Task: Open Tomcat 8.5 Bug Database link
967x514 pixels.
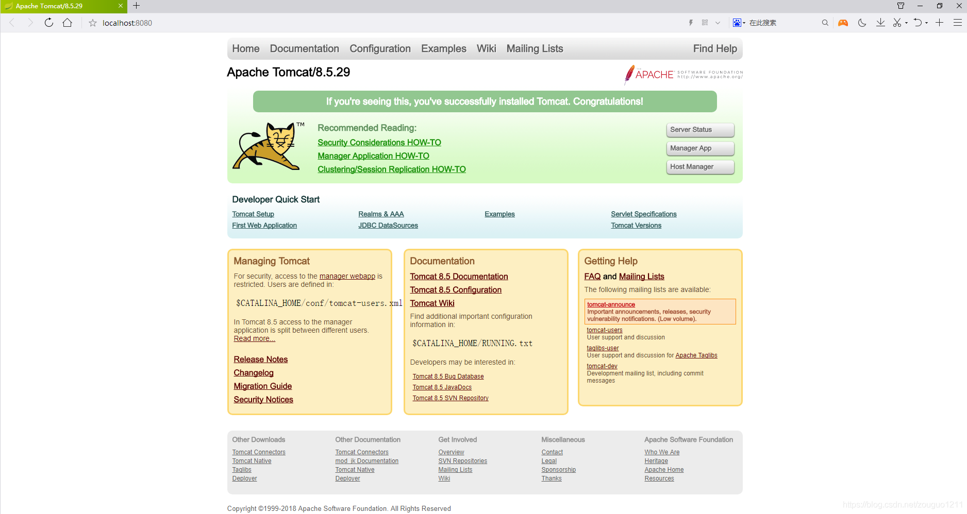Action: click(x=448, y=376)
